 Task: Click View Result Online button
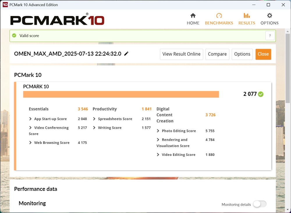[x=181, y=54]
